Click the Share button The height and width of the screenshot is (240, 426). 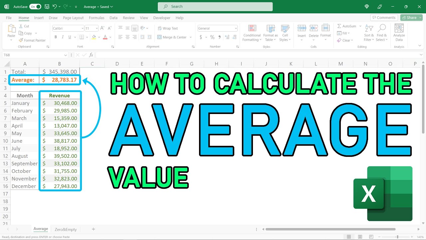coord(411,18)
